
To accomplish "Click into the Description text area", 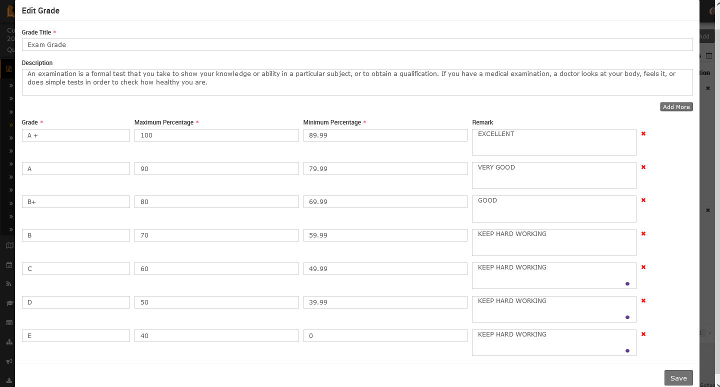I will click(x=357, y=82).
